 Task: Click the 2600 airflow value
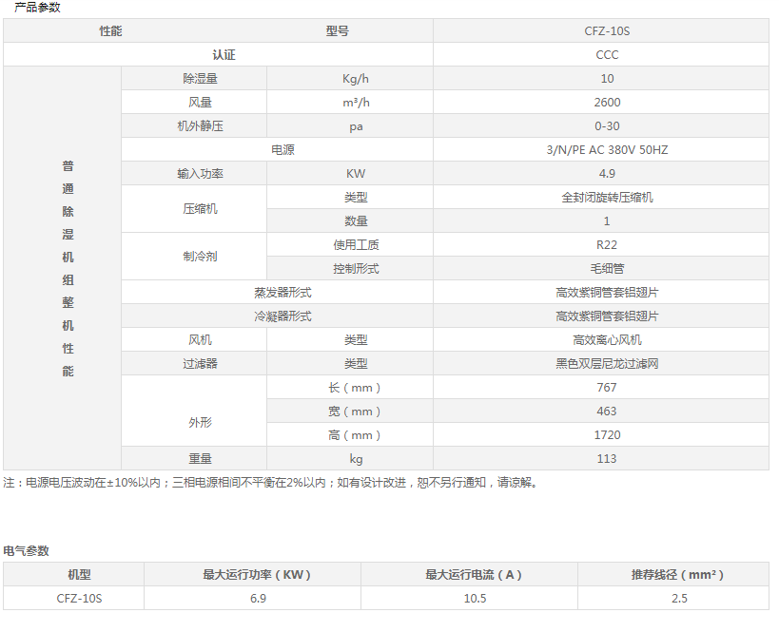[607, 103]
